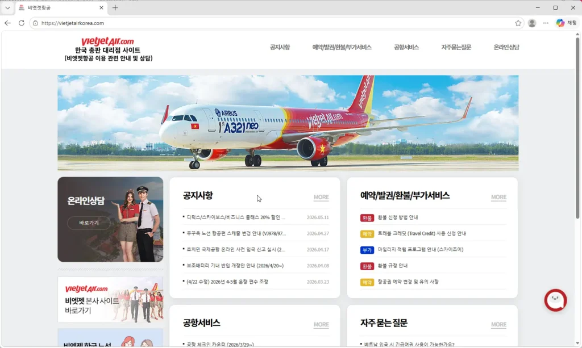The width and height of the screenshot is (582, 348).
Task: Open 트래블 크레딧 (Travel Credit) 사용 신청 안내
Action: (x=422, y=233)
